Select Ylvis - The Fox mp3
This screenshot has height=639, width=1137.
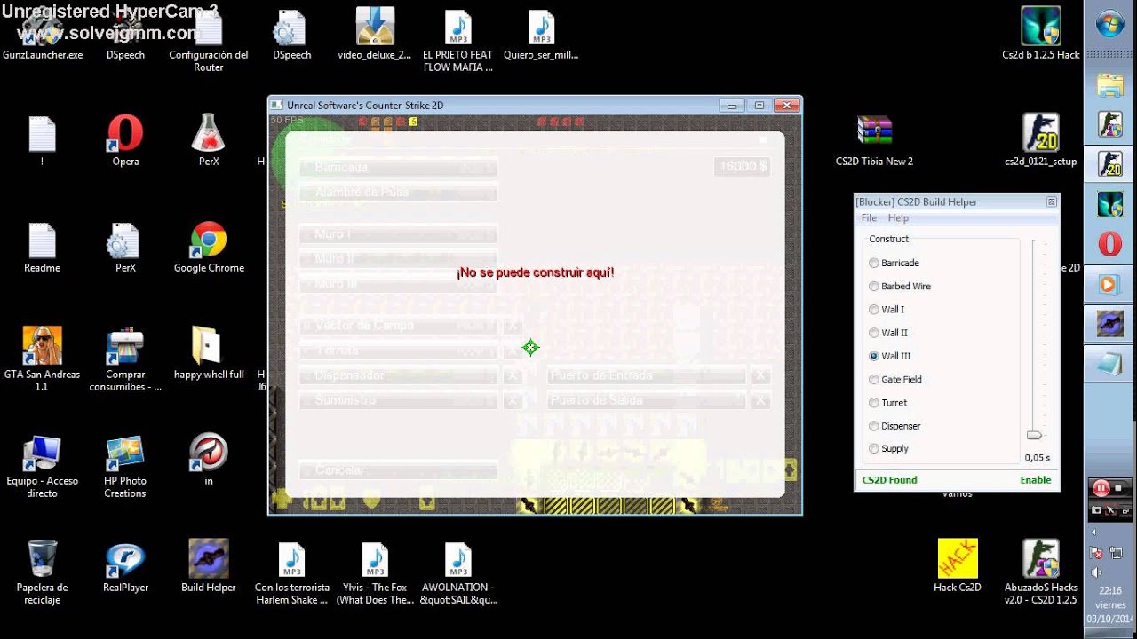[375, 572]
